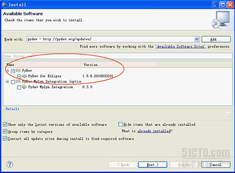Image resolution: width=235 pixels, height=173 pixels.
Task: Click the Add... button
Action: (216, 39)
